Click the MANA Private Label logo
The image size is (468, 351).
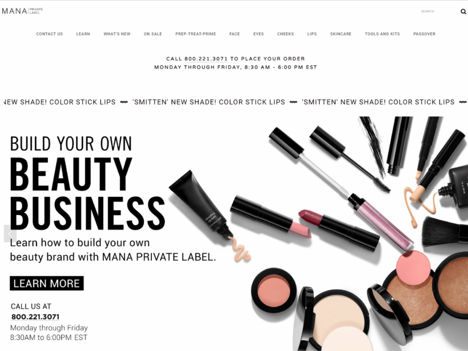pos(22,11)
